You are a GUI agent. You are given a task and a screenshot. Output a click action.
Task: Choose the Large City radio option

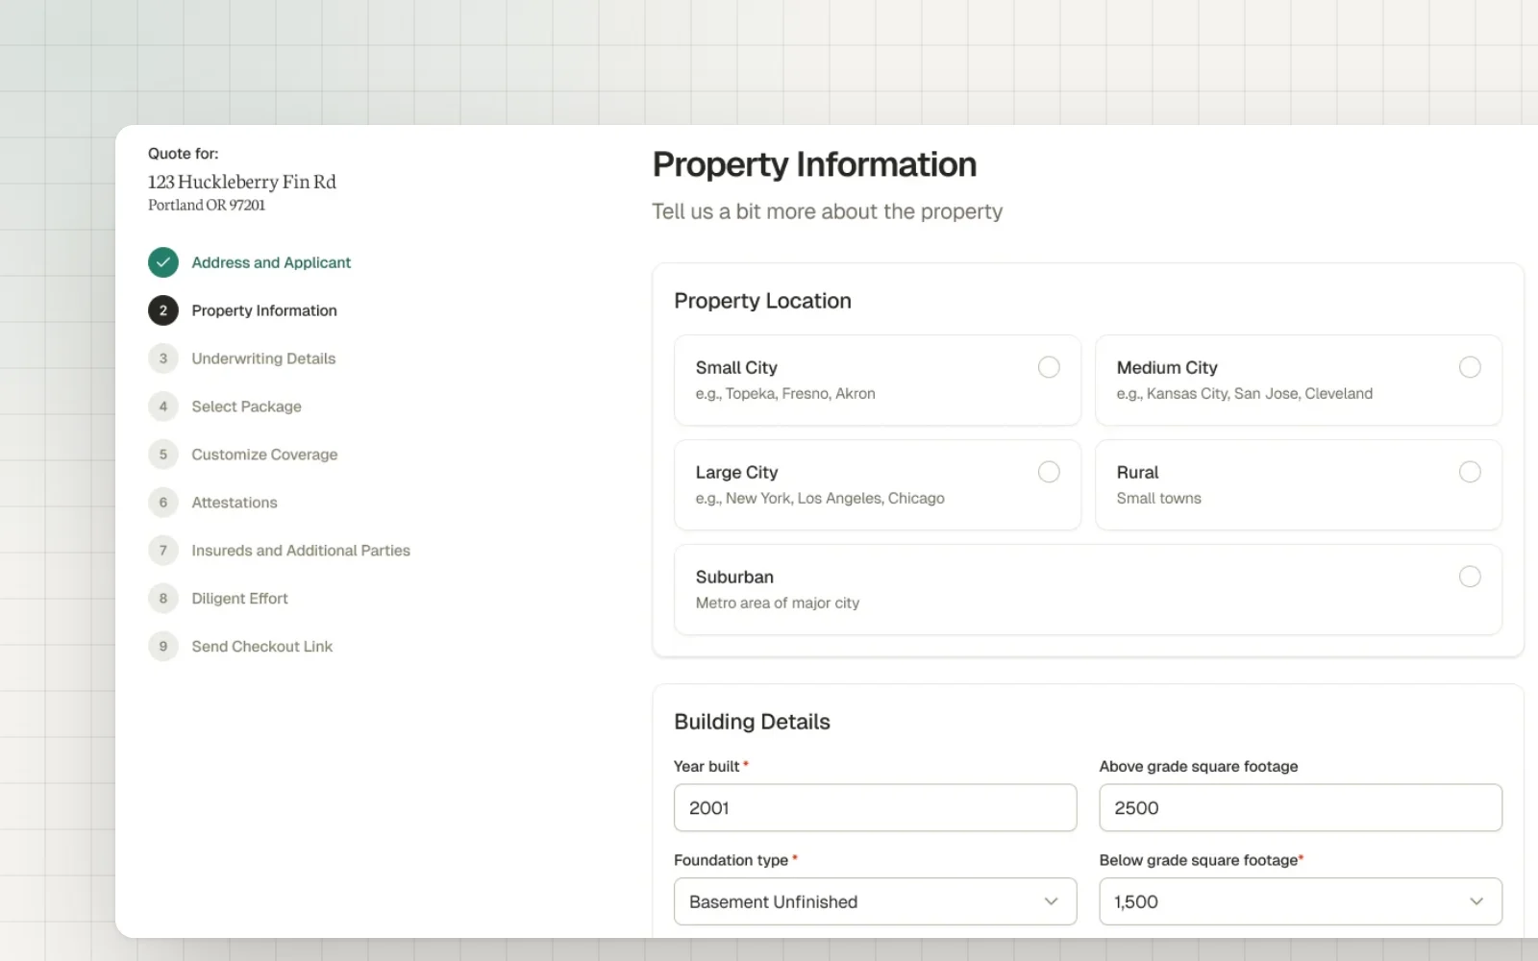[1049, 472]
